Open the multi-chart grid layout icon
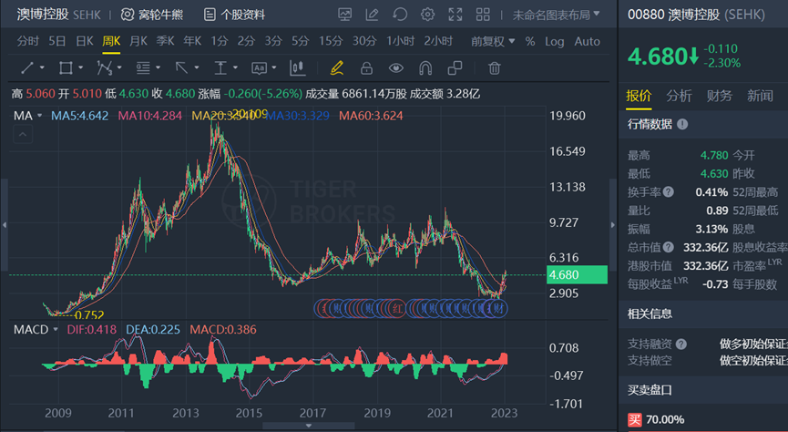 point(483,15)
